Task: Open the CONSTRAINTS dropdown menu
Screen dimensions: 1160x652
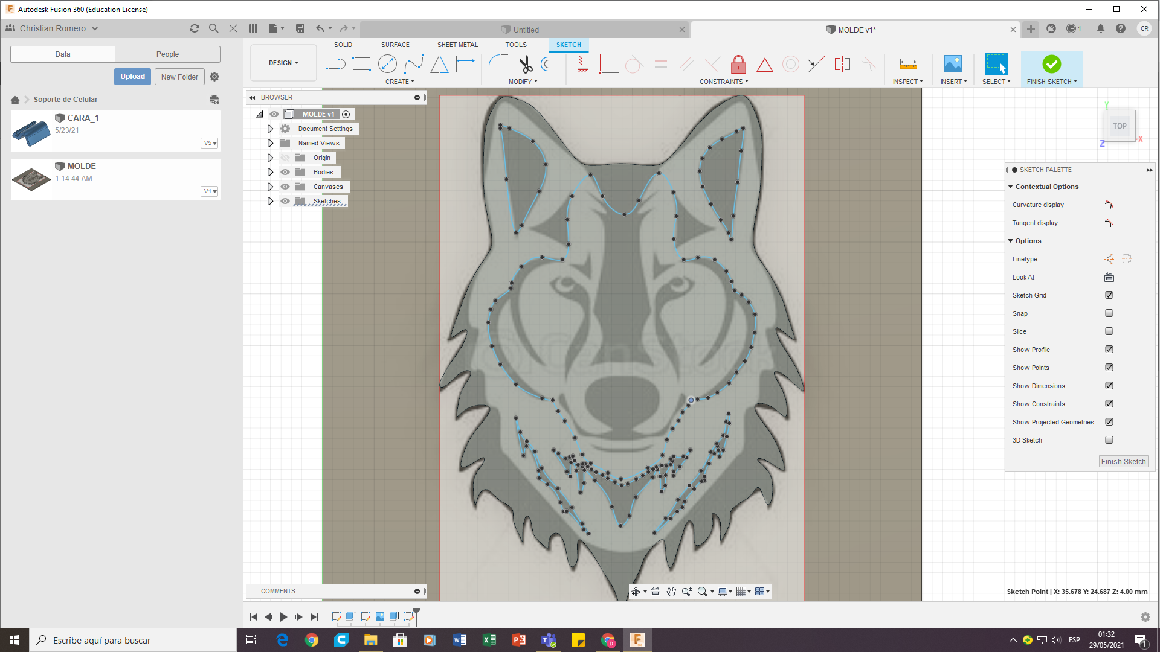Action: [x=724, y=81]
